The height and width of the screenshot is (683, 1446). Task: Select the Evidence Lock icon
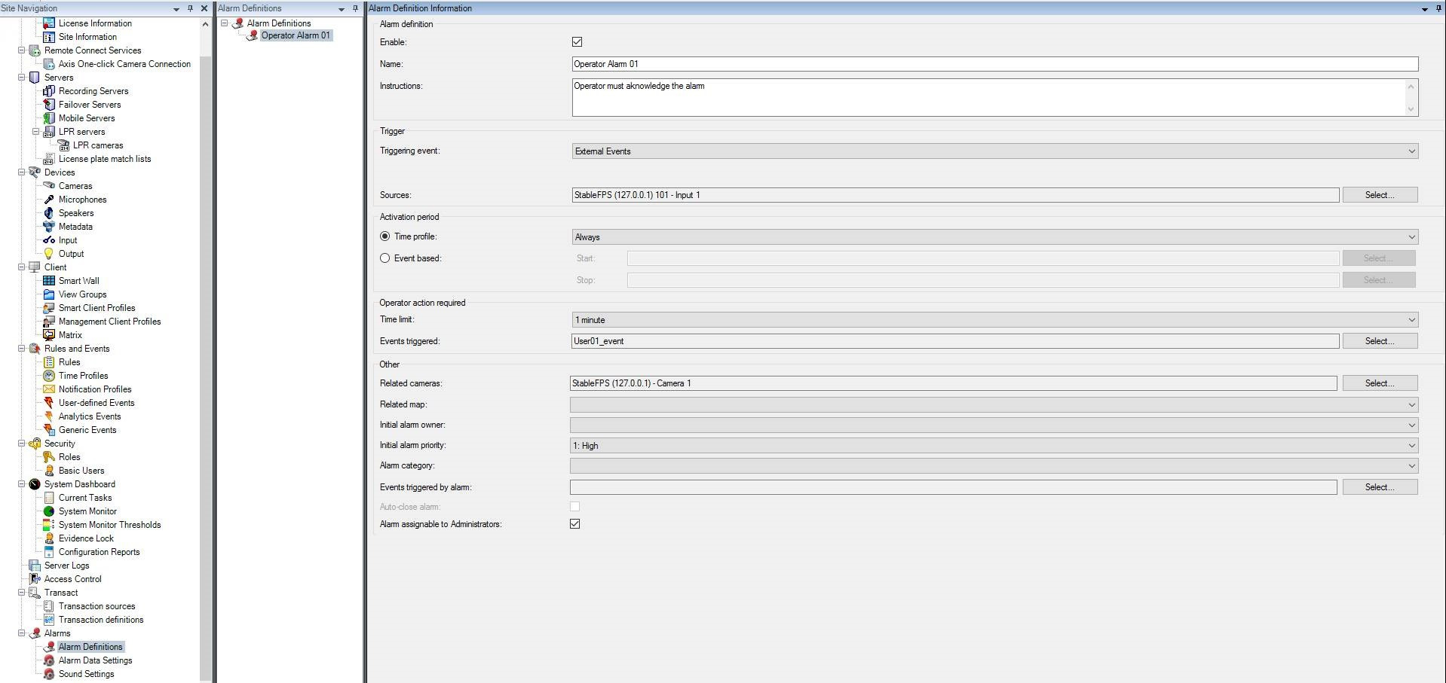[50, 538]
